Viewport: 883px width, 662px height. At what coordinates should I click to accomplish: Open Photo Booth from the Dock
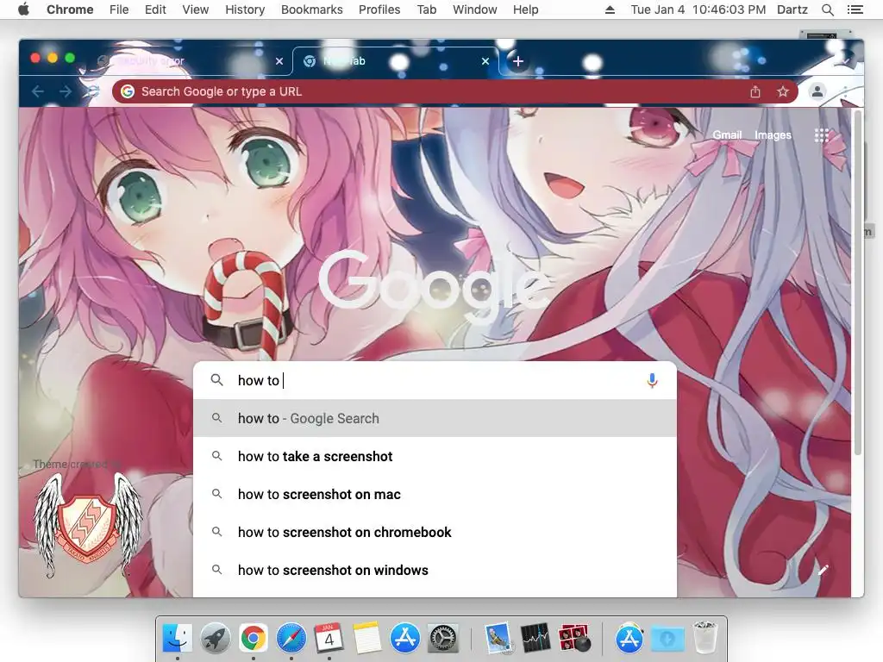pos(573,638)
